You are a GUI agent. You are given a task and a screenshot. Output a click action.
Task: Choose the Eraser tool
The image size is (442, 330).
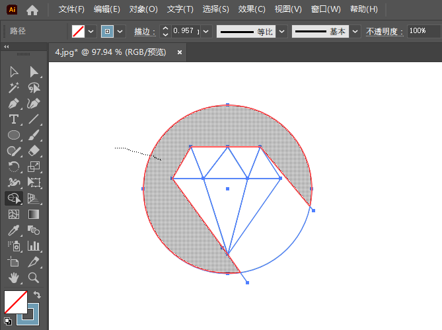point(34,151)
